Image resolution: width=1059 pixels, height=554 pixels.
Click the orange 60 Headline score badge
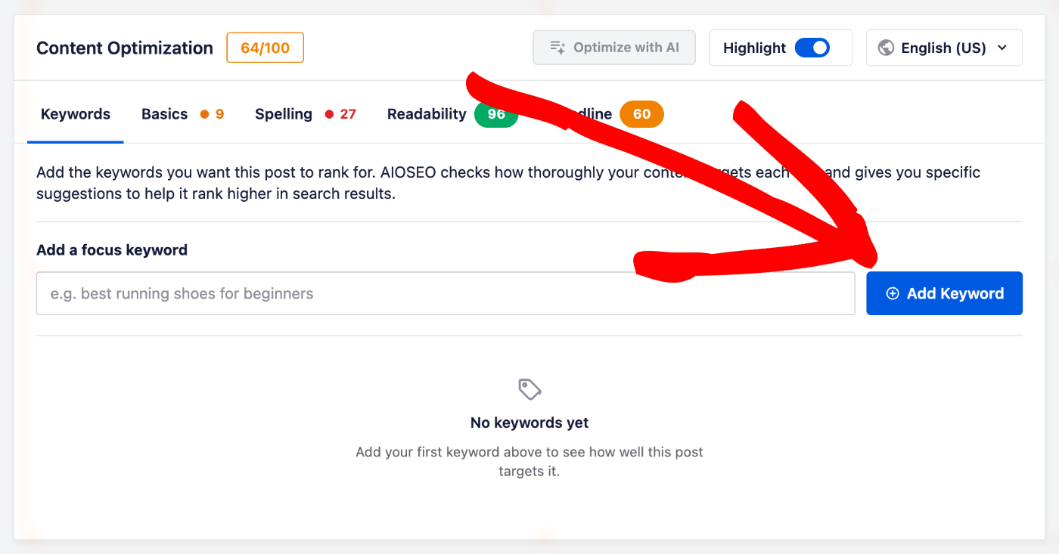(641, 114)
